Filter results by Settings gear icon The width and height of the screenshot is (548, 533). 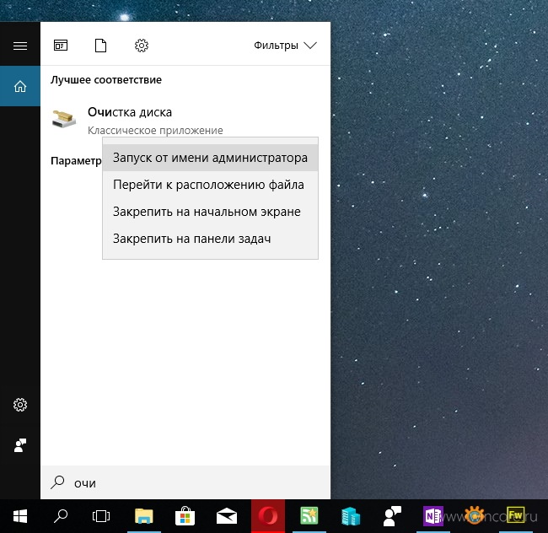coord(142,46)
